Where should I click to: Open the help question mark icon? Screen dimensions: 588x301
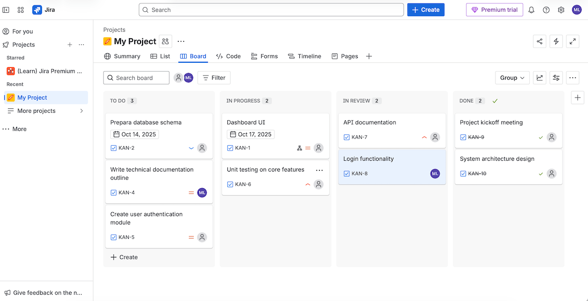[x=546, y=9]
